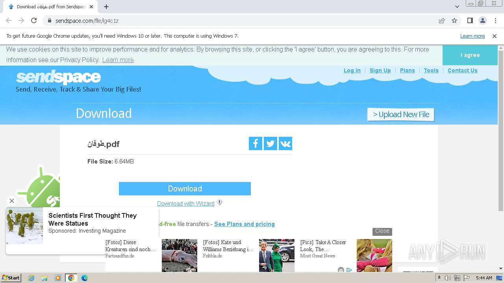
Task: Click the info icon beside Download with Wizard
Action: pos(220,203)
